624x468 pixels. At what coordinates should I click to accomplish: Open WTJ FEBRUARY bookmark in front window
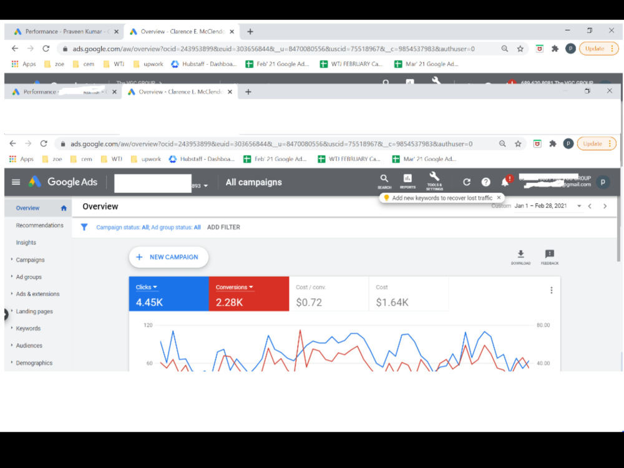(x=349, y=159)
